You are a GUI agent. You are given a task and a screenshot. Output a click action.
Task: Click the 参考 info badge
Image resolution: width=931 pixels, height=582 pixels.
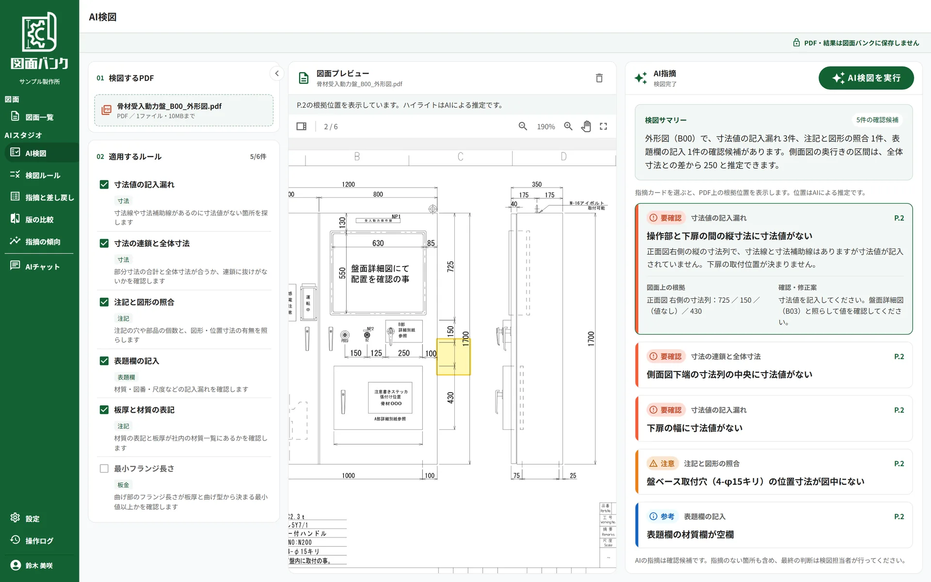(661, 517)
